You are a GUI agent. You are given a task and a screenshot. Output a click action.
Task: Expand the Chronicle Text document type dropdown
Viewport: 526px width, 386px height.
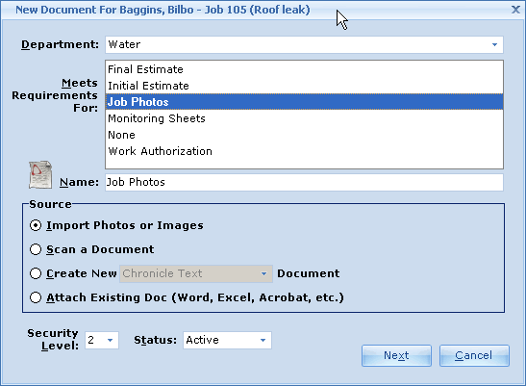(264, 273)
